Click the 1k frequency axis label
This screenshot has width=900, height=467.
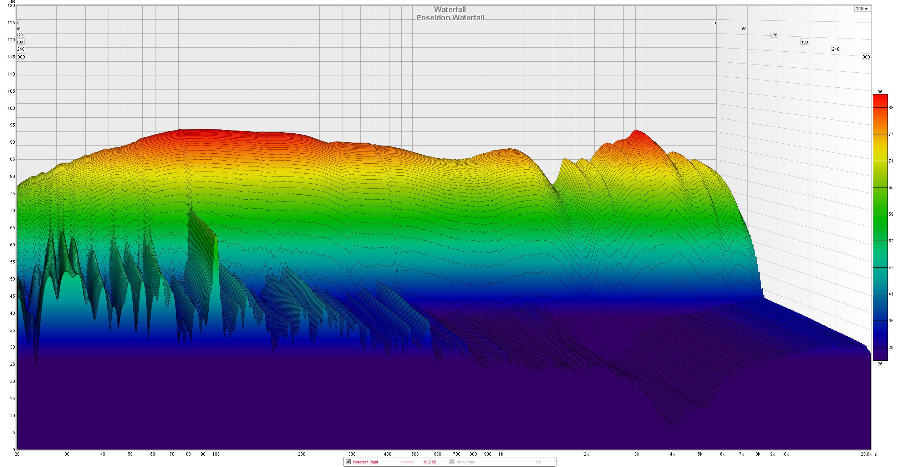coord(501,454)
